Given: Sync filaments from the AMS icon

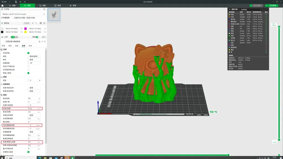Looking at the screenshot, I should point(40,23).
